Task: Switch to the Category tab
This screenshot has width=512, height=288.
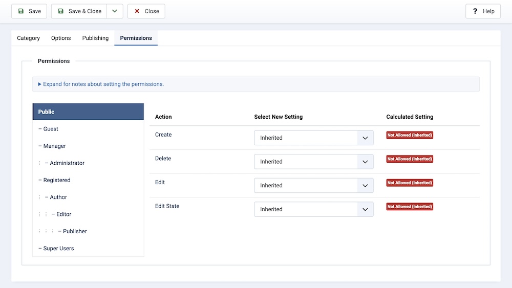Action: pyautogui.click(x=28, y=38)
